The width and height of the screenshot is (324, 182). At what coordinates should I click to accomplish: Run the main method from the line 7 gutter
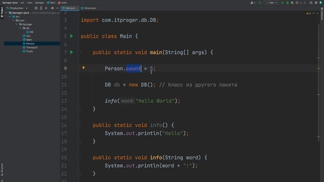(71, 53)
